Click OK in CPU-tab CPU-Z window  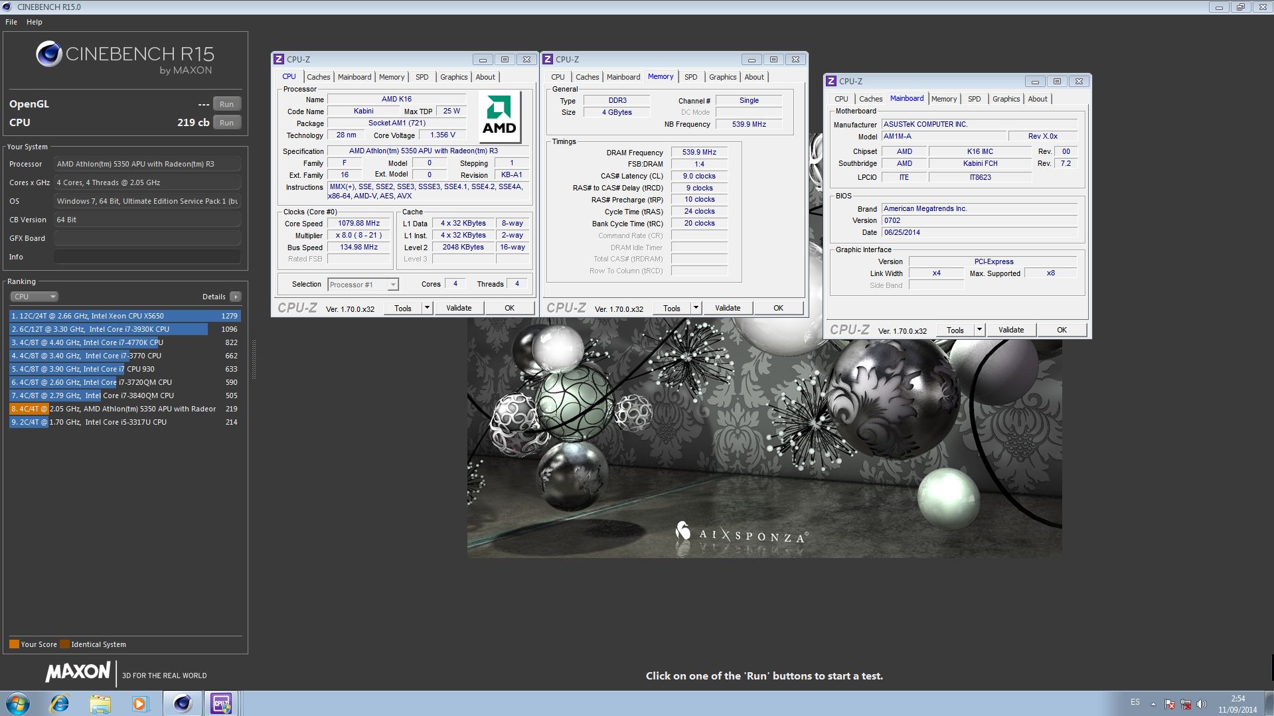(x=509, y=308)
